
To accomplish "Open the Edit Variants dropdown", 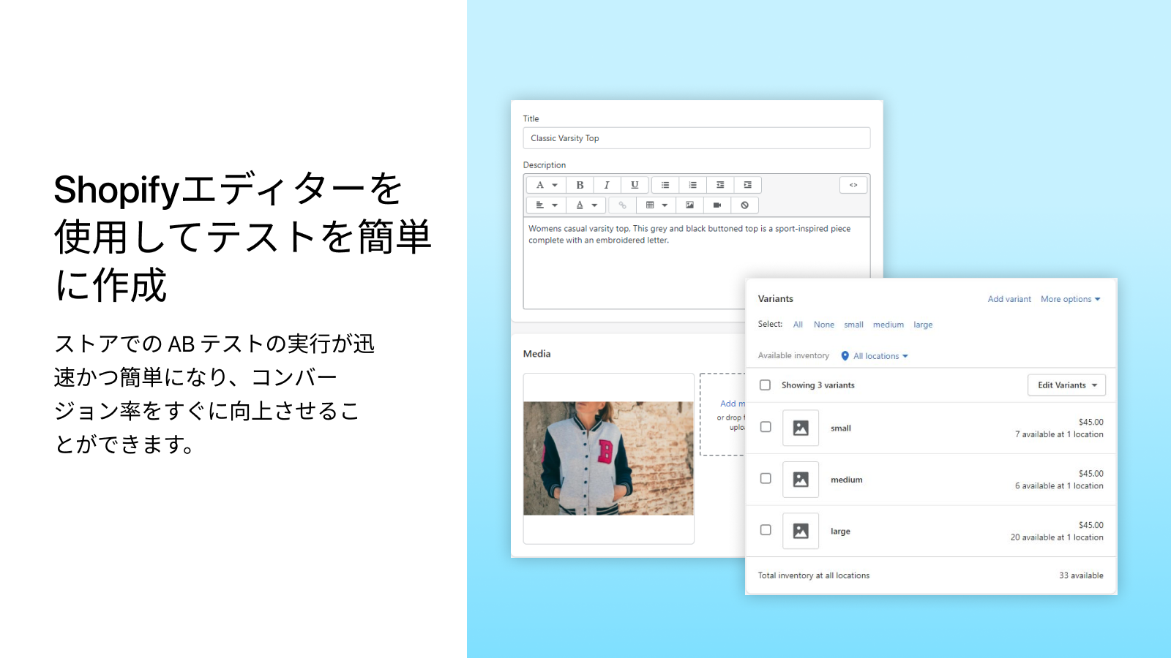I will coord(1066,385).
